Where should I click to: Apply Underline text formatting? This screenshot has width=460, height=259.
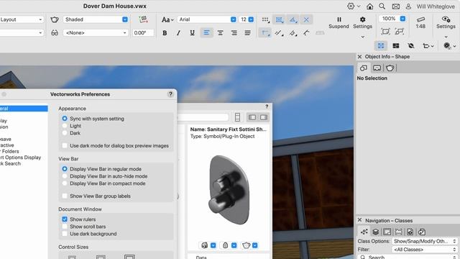[x=192, y=33]
